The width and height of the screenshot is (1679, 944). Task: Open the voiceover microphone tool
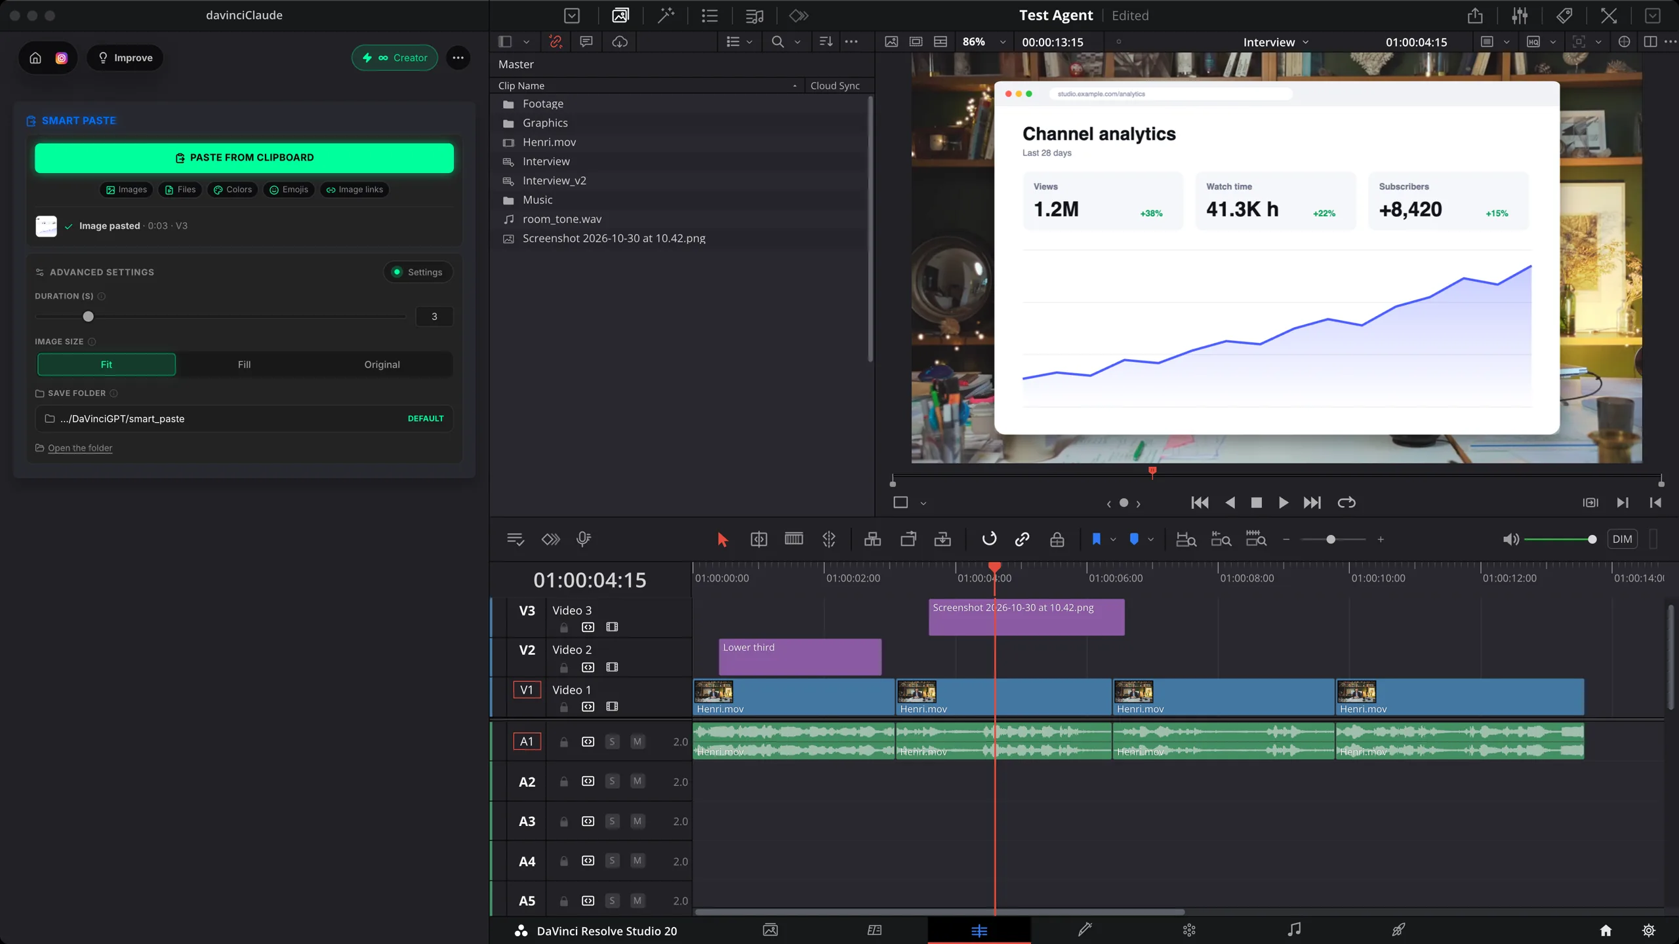point(583,539)
